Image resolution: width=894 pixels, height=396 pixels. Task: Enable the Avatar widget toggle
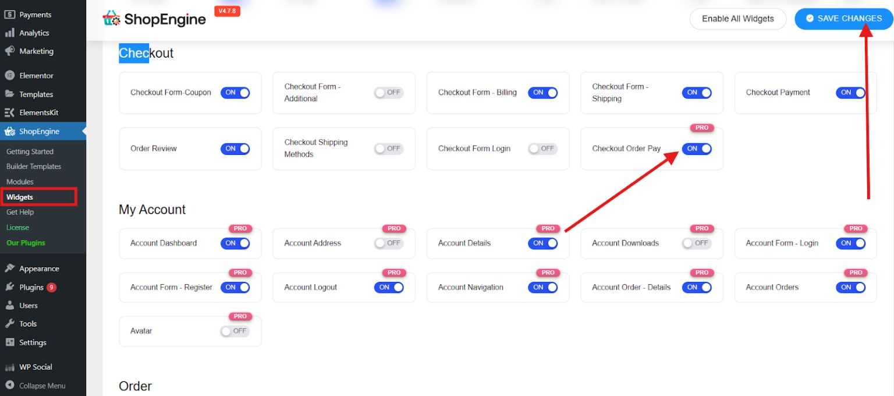[x=235, y=331]
